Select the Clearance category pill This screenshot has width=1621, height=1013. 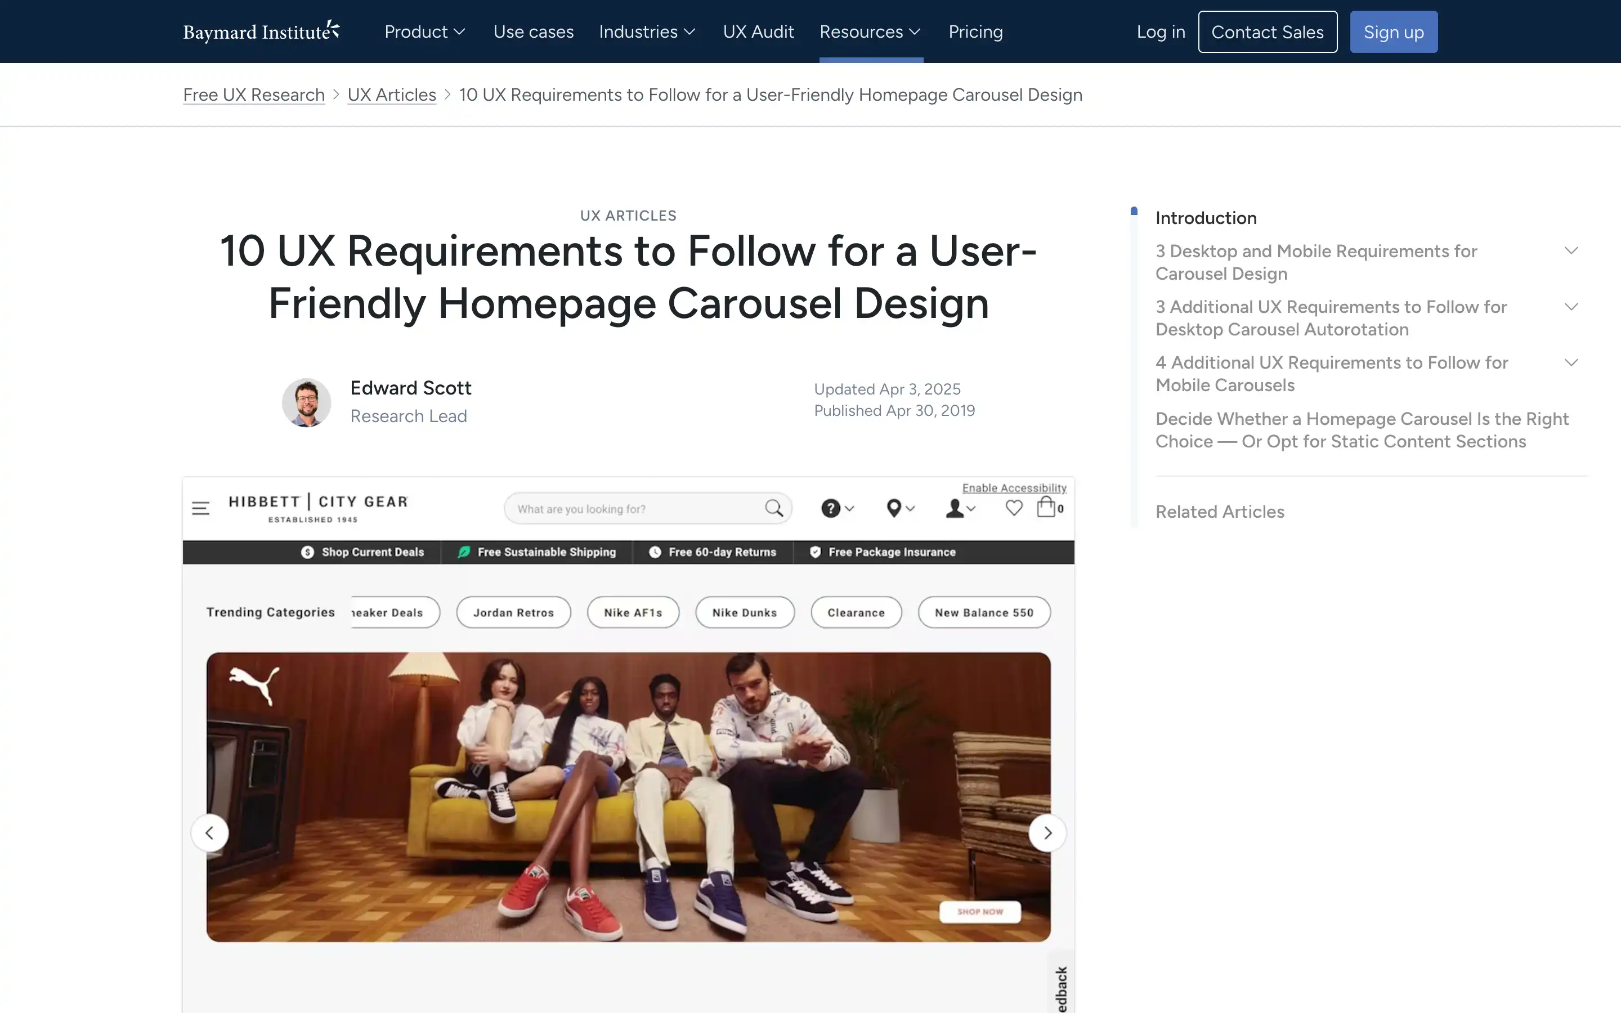856,612
